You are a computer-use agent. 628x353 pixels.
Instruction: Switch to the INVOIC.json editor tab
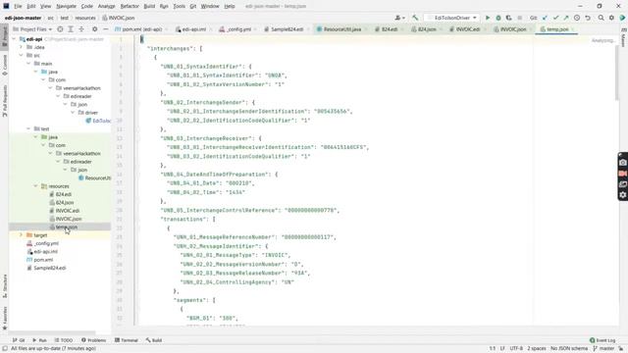[x=512, y=29]
